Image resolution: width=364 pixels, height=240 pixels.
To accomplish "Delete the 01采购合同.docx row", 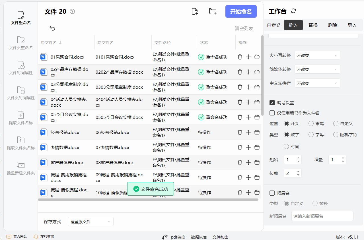I will (x=240, y=57).
